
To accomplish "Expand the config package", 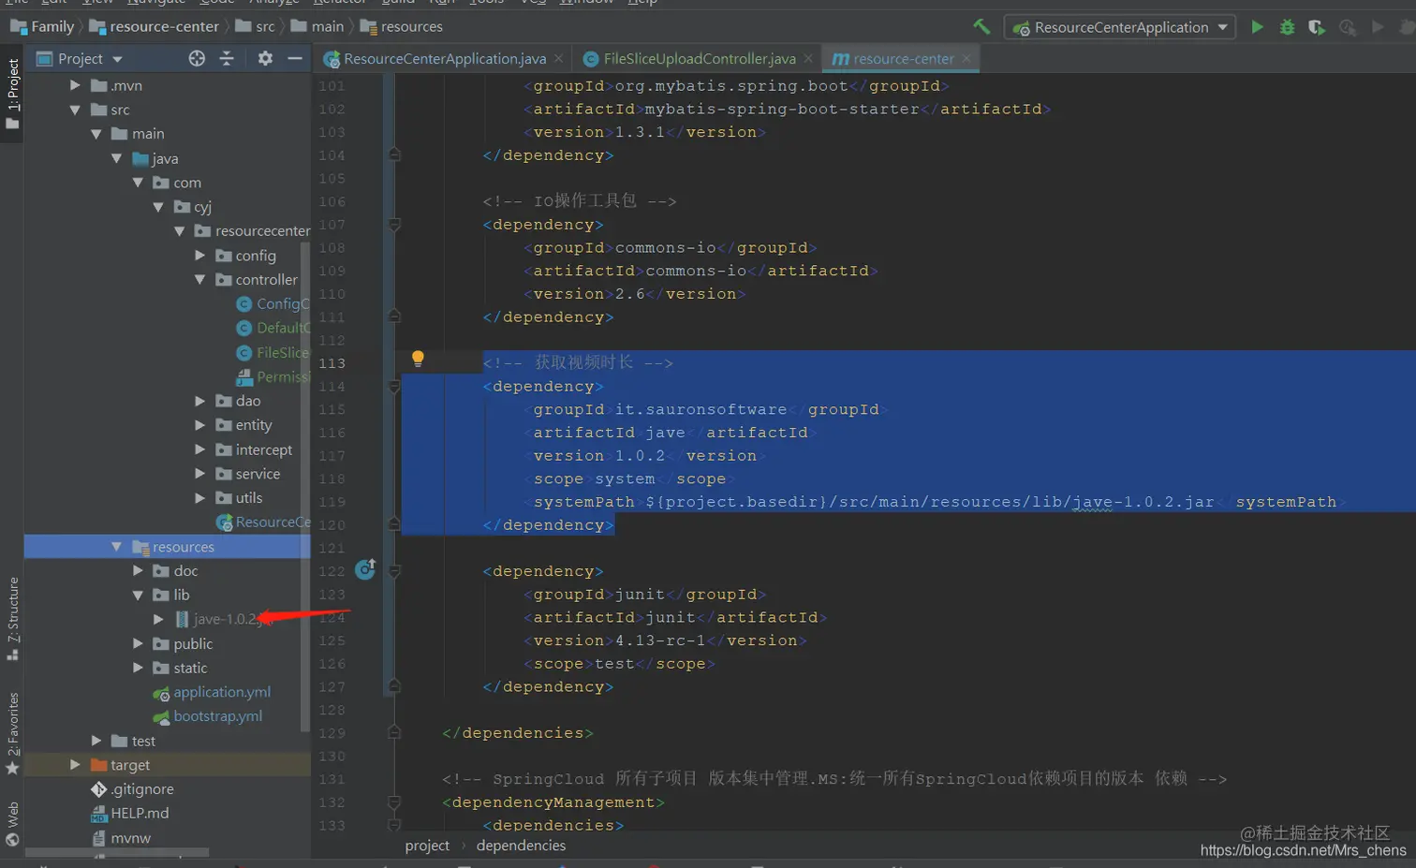I will [x=199, y=255].
